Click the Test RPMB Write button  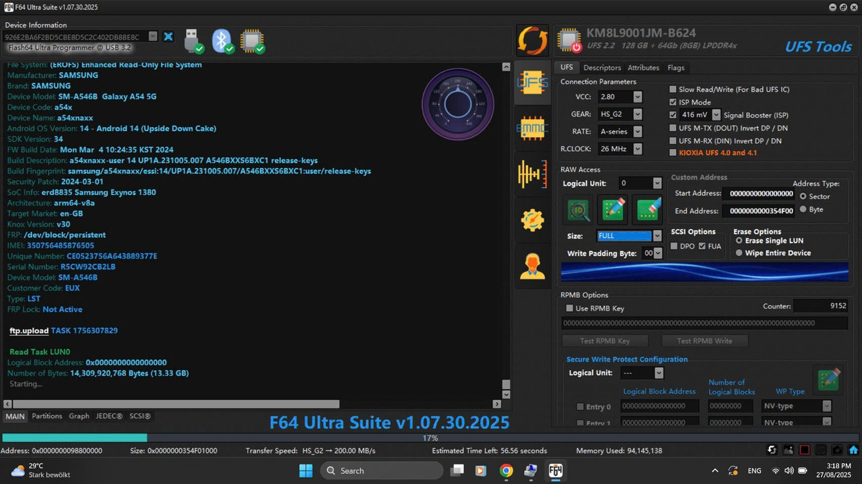(x=704, y=341)
